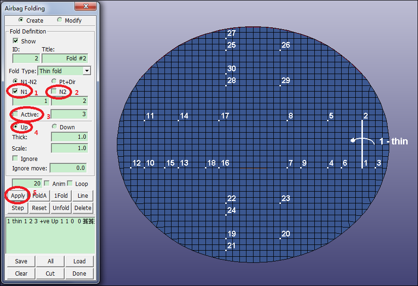Uncheck the N1 checkbox
Image resolution: width=418 pixels, height=286 pixels.
coord(16,92)
